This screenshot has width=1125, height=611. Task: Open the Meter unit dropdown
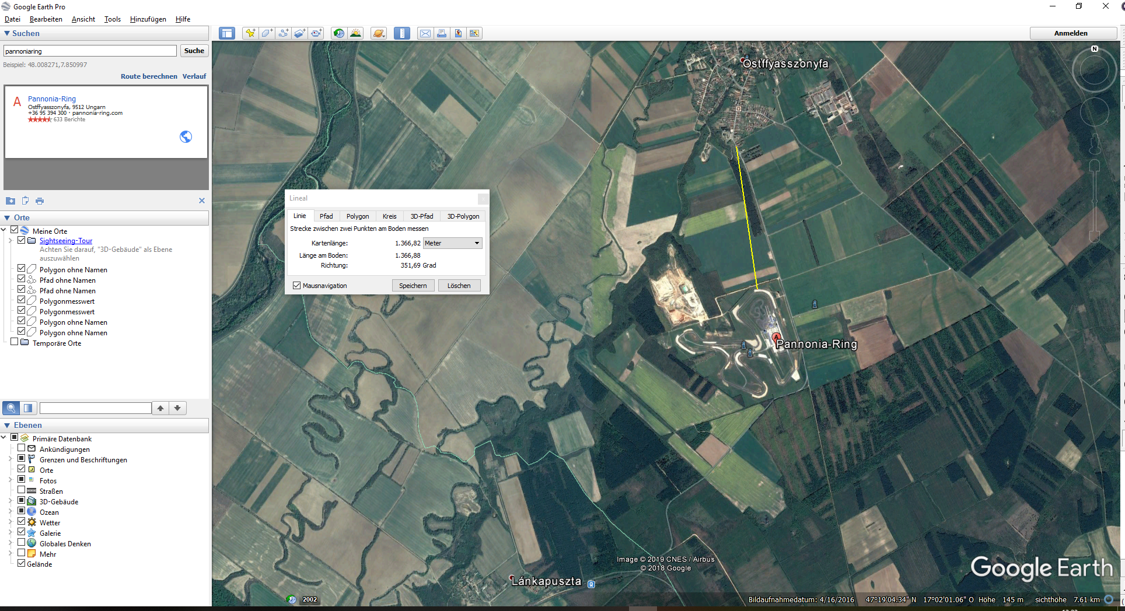[453, 243]
